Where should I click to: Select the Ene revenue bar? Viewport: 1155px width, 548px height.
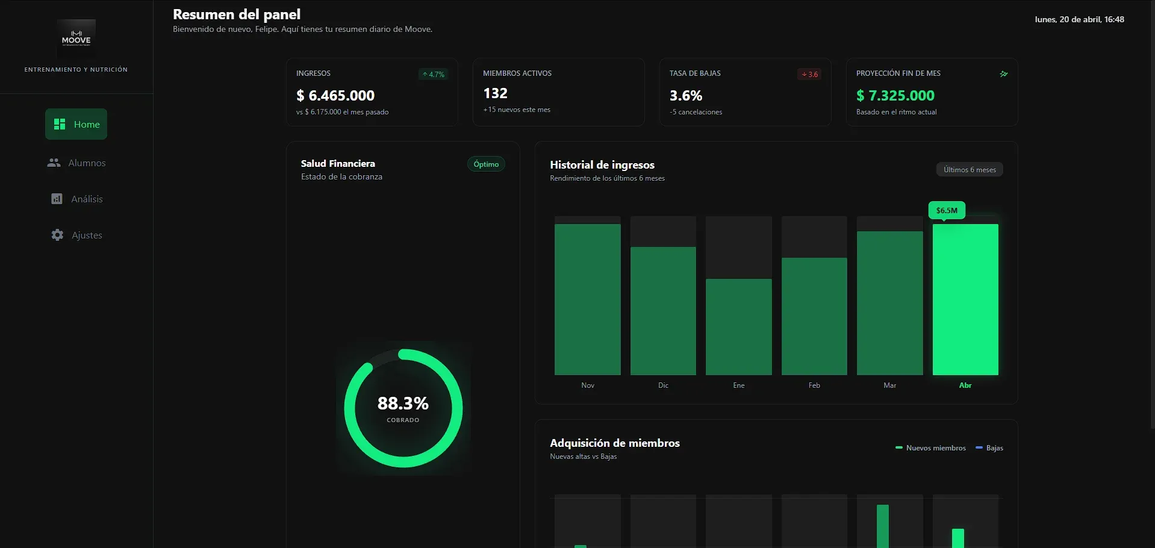pyautogui.click(x=739, y=327)
